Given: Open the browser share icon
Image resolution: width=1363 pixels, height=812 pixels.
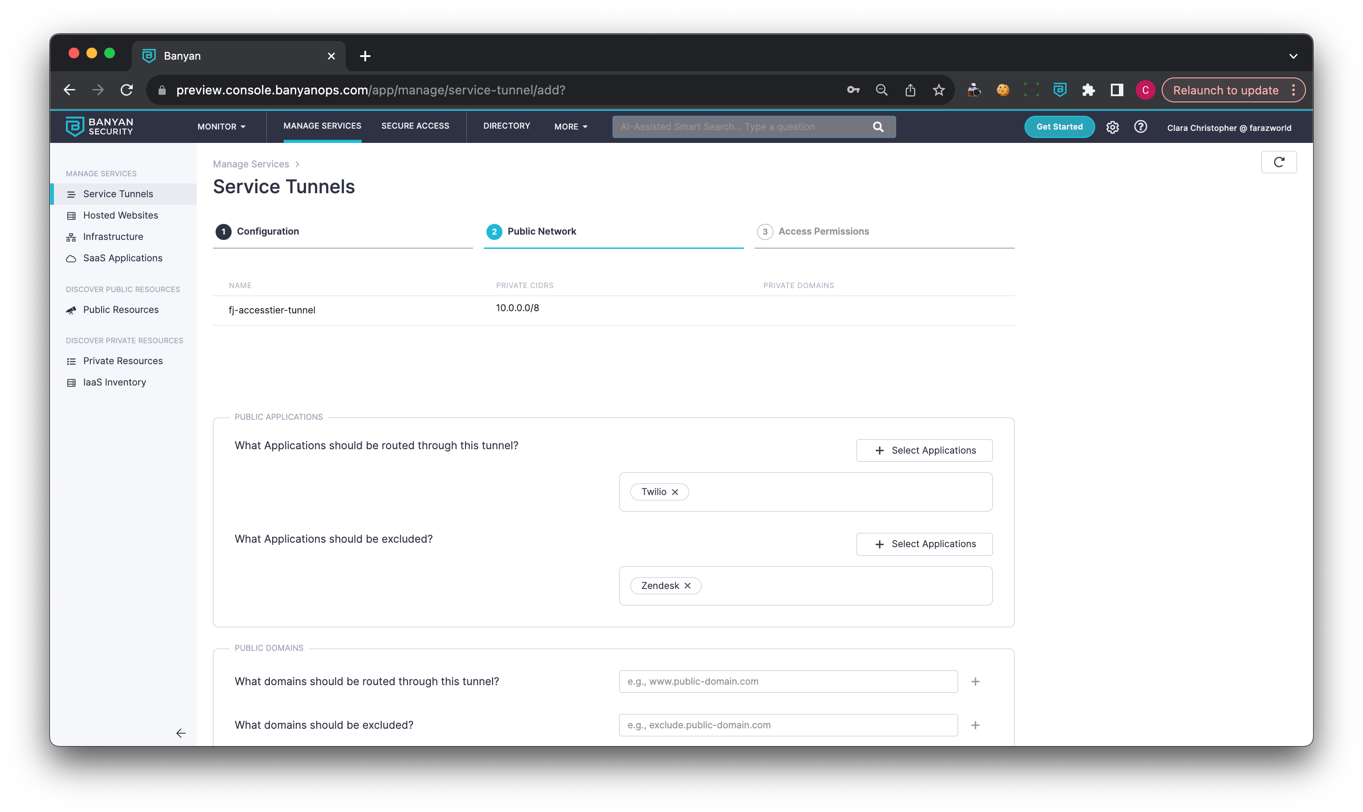Looking at the screenshot, I should pyautogui.click(x=910, y=90).
